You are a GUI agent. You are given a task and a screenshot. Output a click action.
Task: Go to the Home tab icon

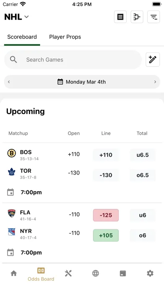tap(14, 274)
